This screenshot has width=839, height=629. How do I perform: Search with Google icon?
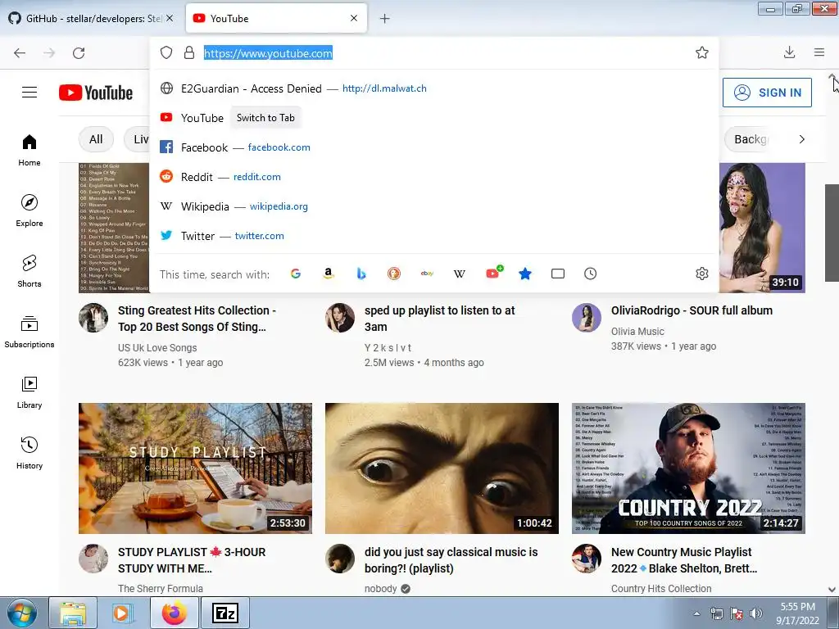pyautogui.click(x=295, y=274)
